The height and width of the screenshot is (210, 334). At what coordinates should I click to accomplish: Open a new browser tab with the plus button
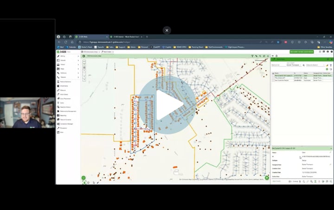point(147,37)
